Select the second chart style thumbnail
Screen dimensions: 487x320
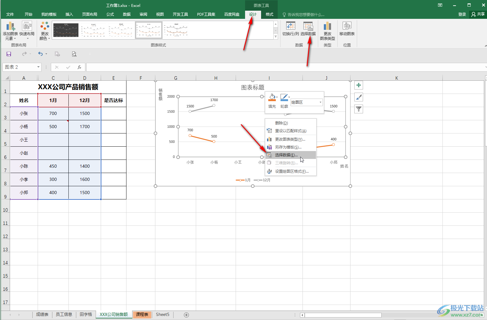(x=94, y=30)
